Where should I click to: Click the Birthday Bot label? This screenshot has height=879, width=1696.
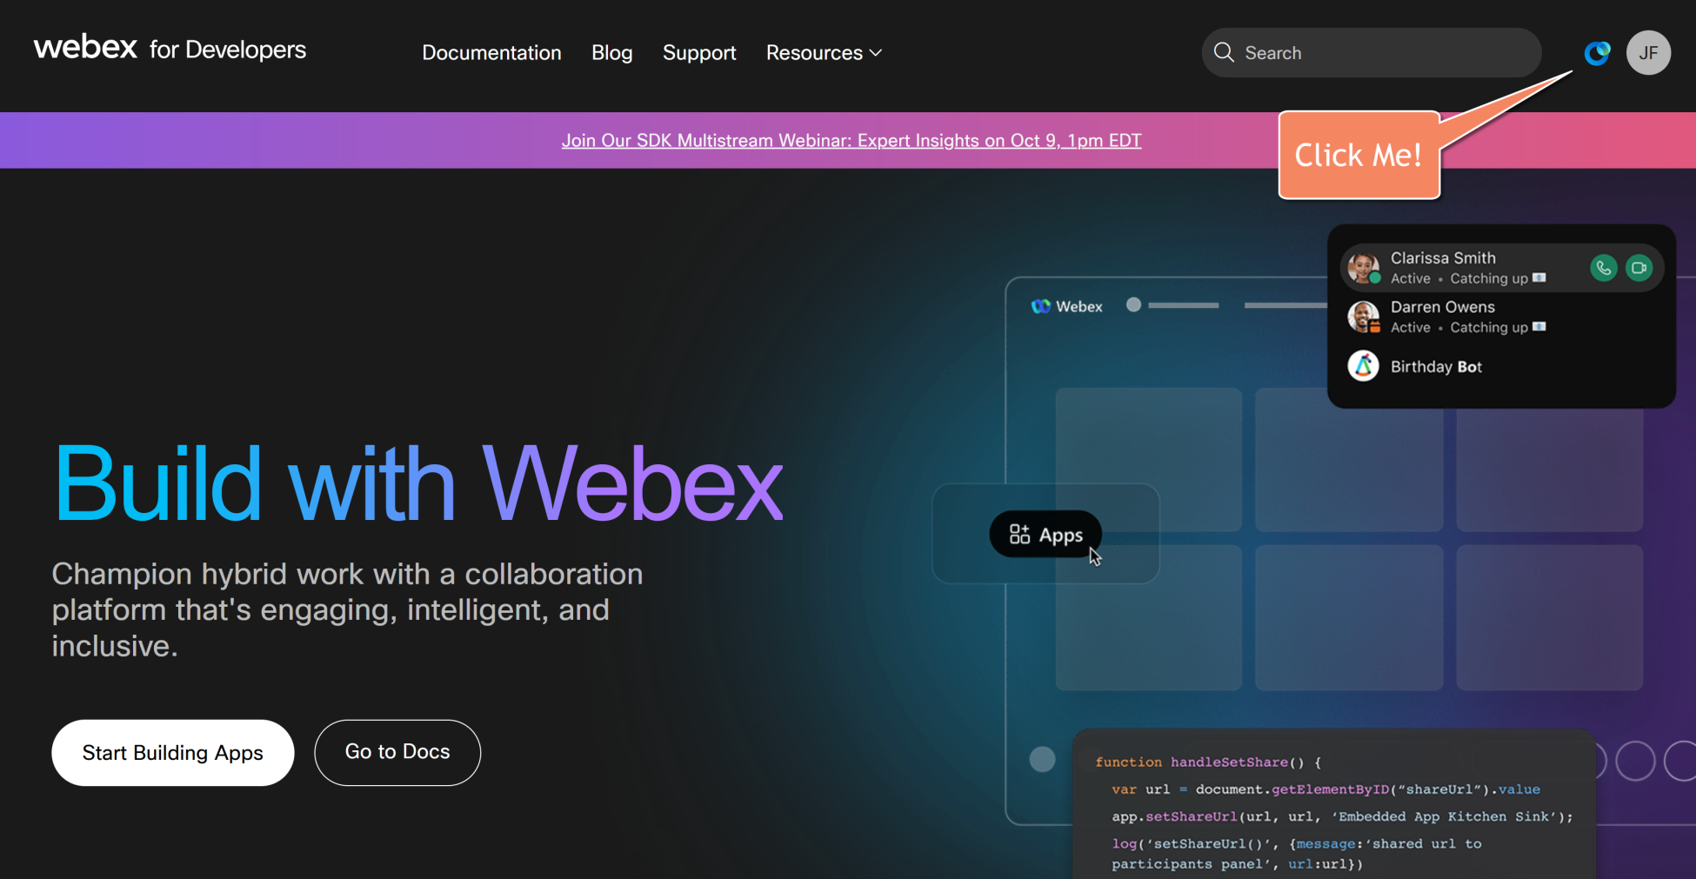pos(1436,367)
